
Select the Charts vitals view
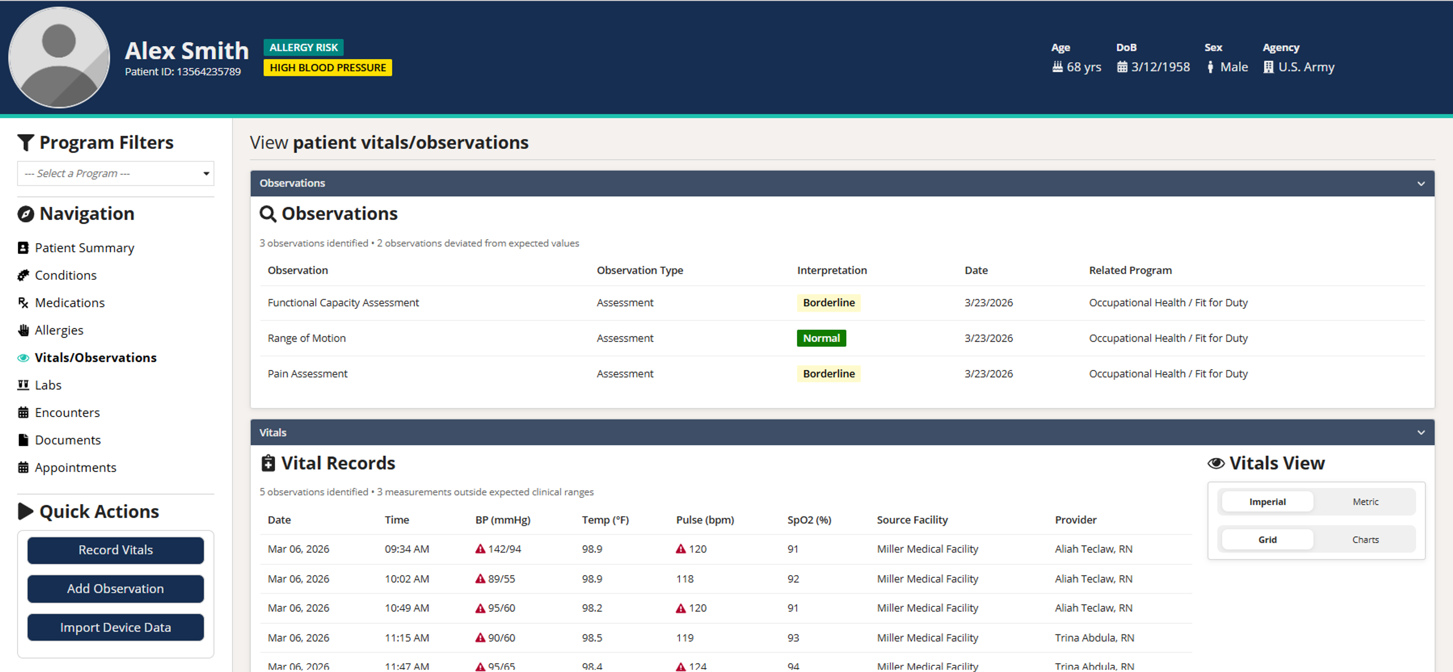(x=1365, y=540)
